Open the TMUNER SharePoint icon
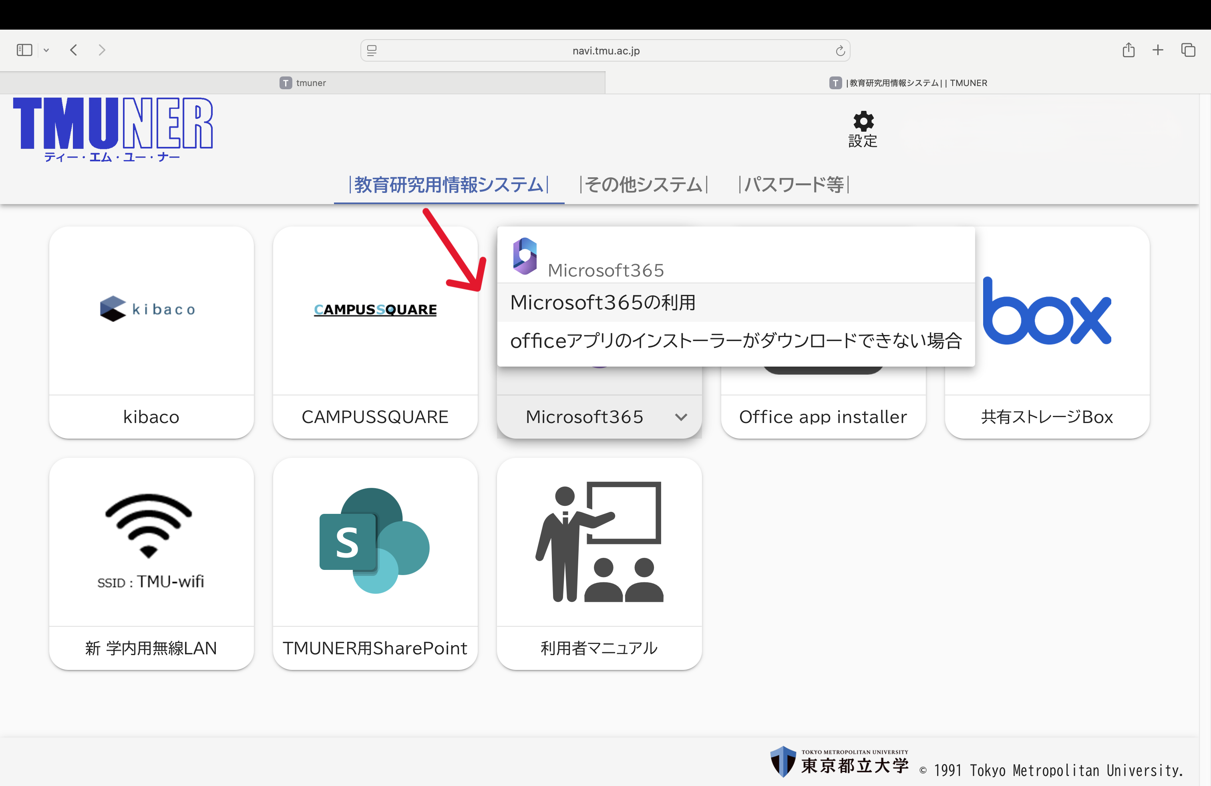1211x786 pixels. point(375,541)
